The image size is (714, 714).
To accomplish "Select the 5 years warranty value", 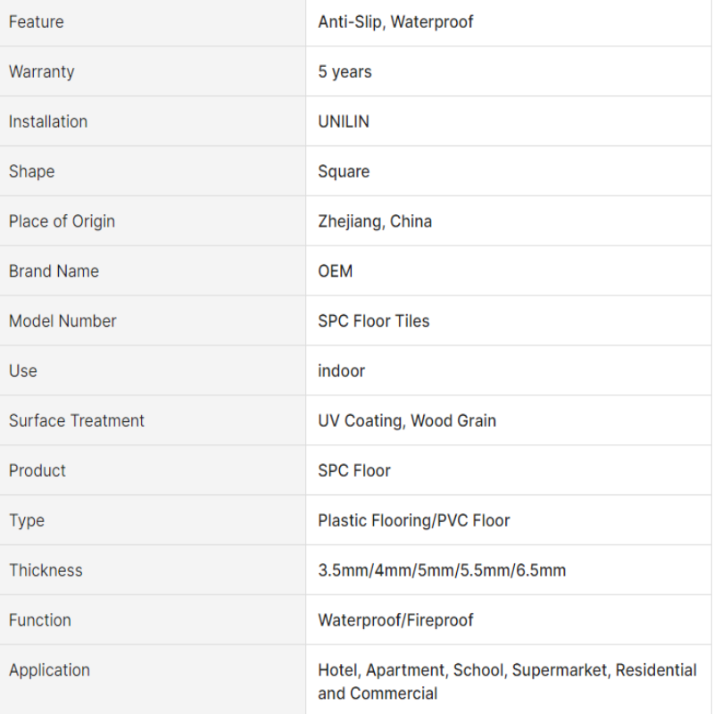I will [345, 72].
